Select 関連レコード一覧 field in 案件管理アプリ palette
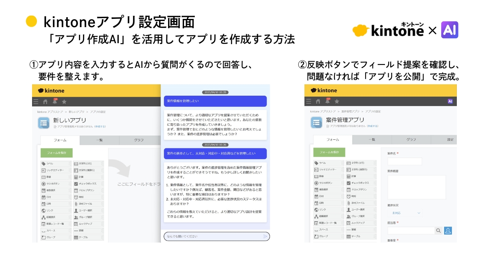The height and width of the screenshot is (259, 493). click(x=329, y=223)
